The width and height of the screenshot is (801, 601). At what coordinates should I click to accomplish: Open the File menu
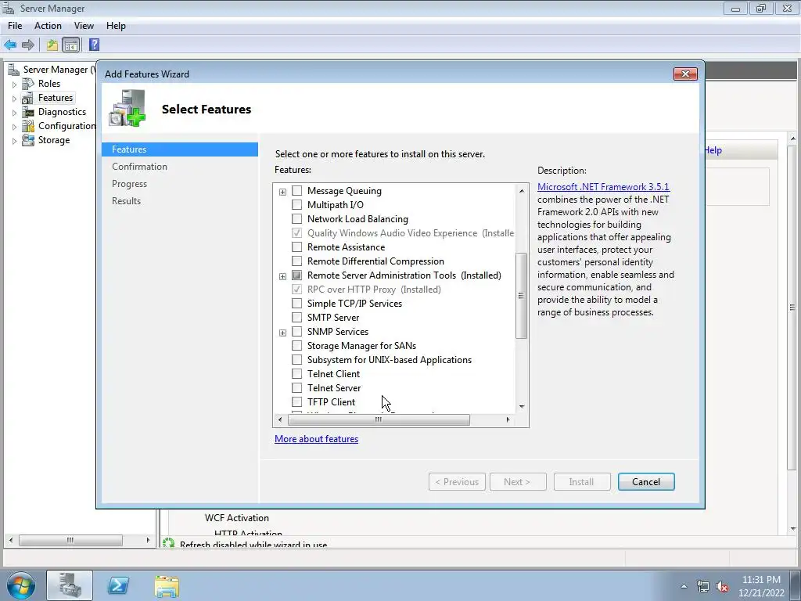[15, 26]
